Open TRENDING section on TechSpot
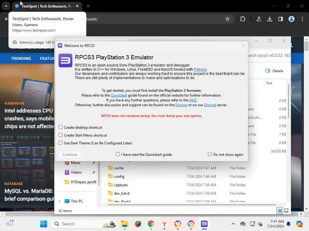This screenshot has height=231, width=309. (21, 58)
